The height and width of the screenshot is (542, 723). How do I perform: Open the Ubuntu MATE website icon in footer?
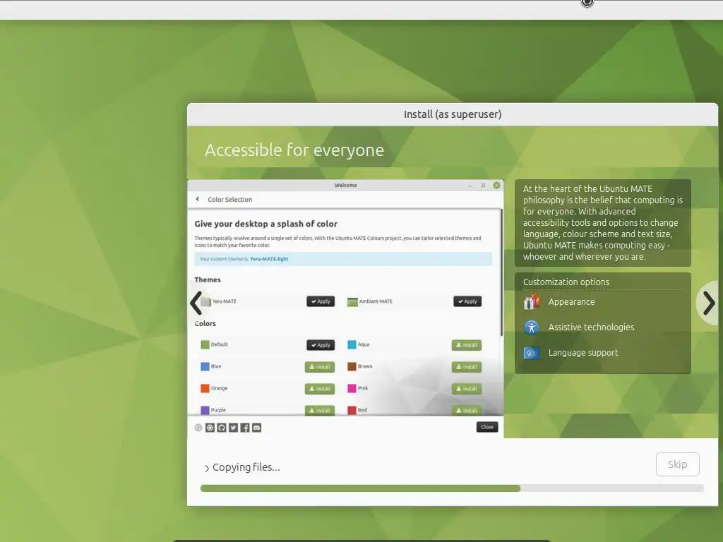[210, 428]
